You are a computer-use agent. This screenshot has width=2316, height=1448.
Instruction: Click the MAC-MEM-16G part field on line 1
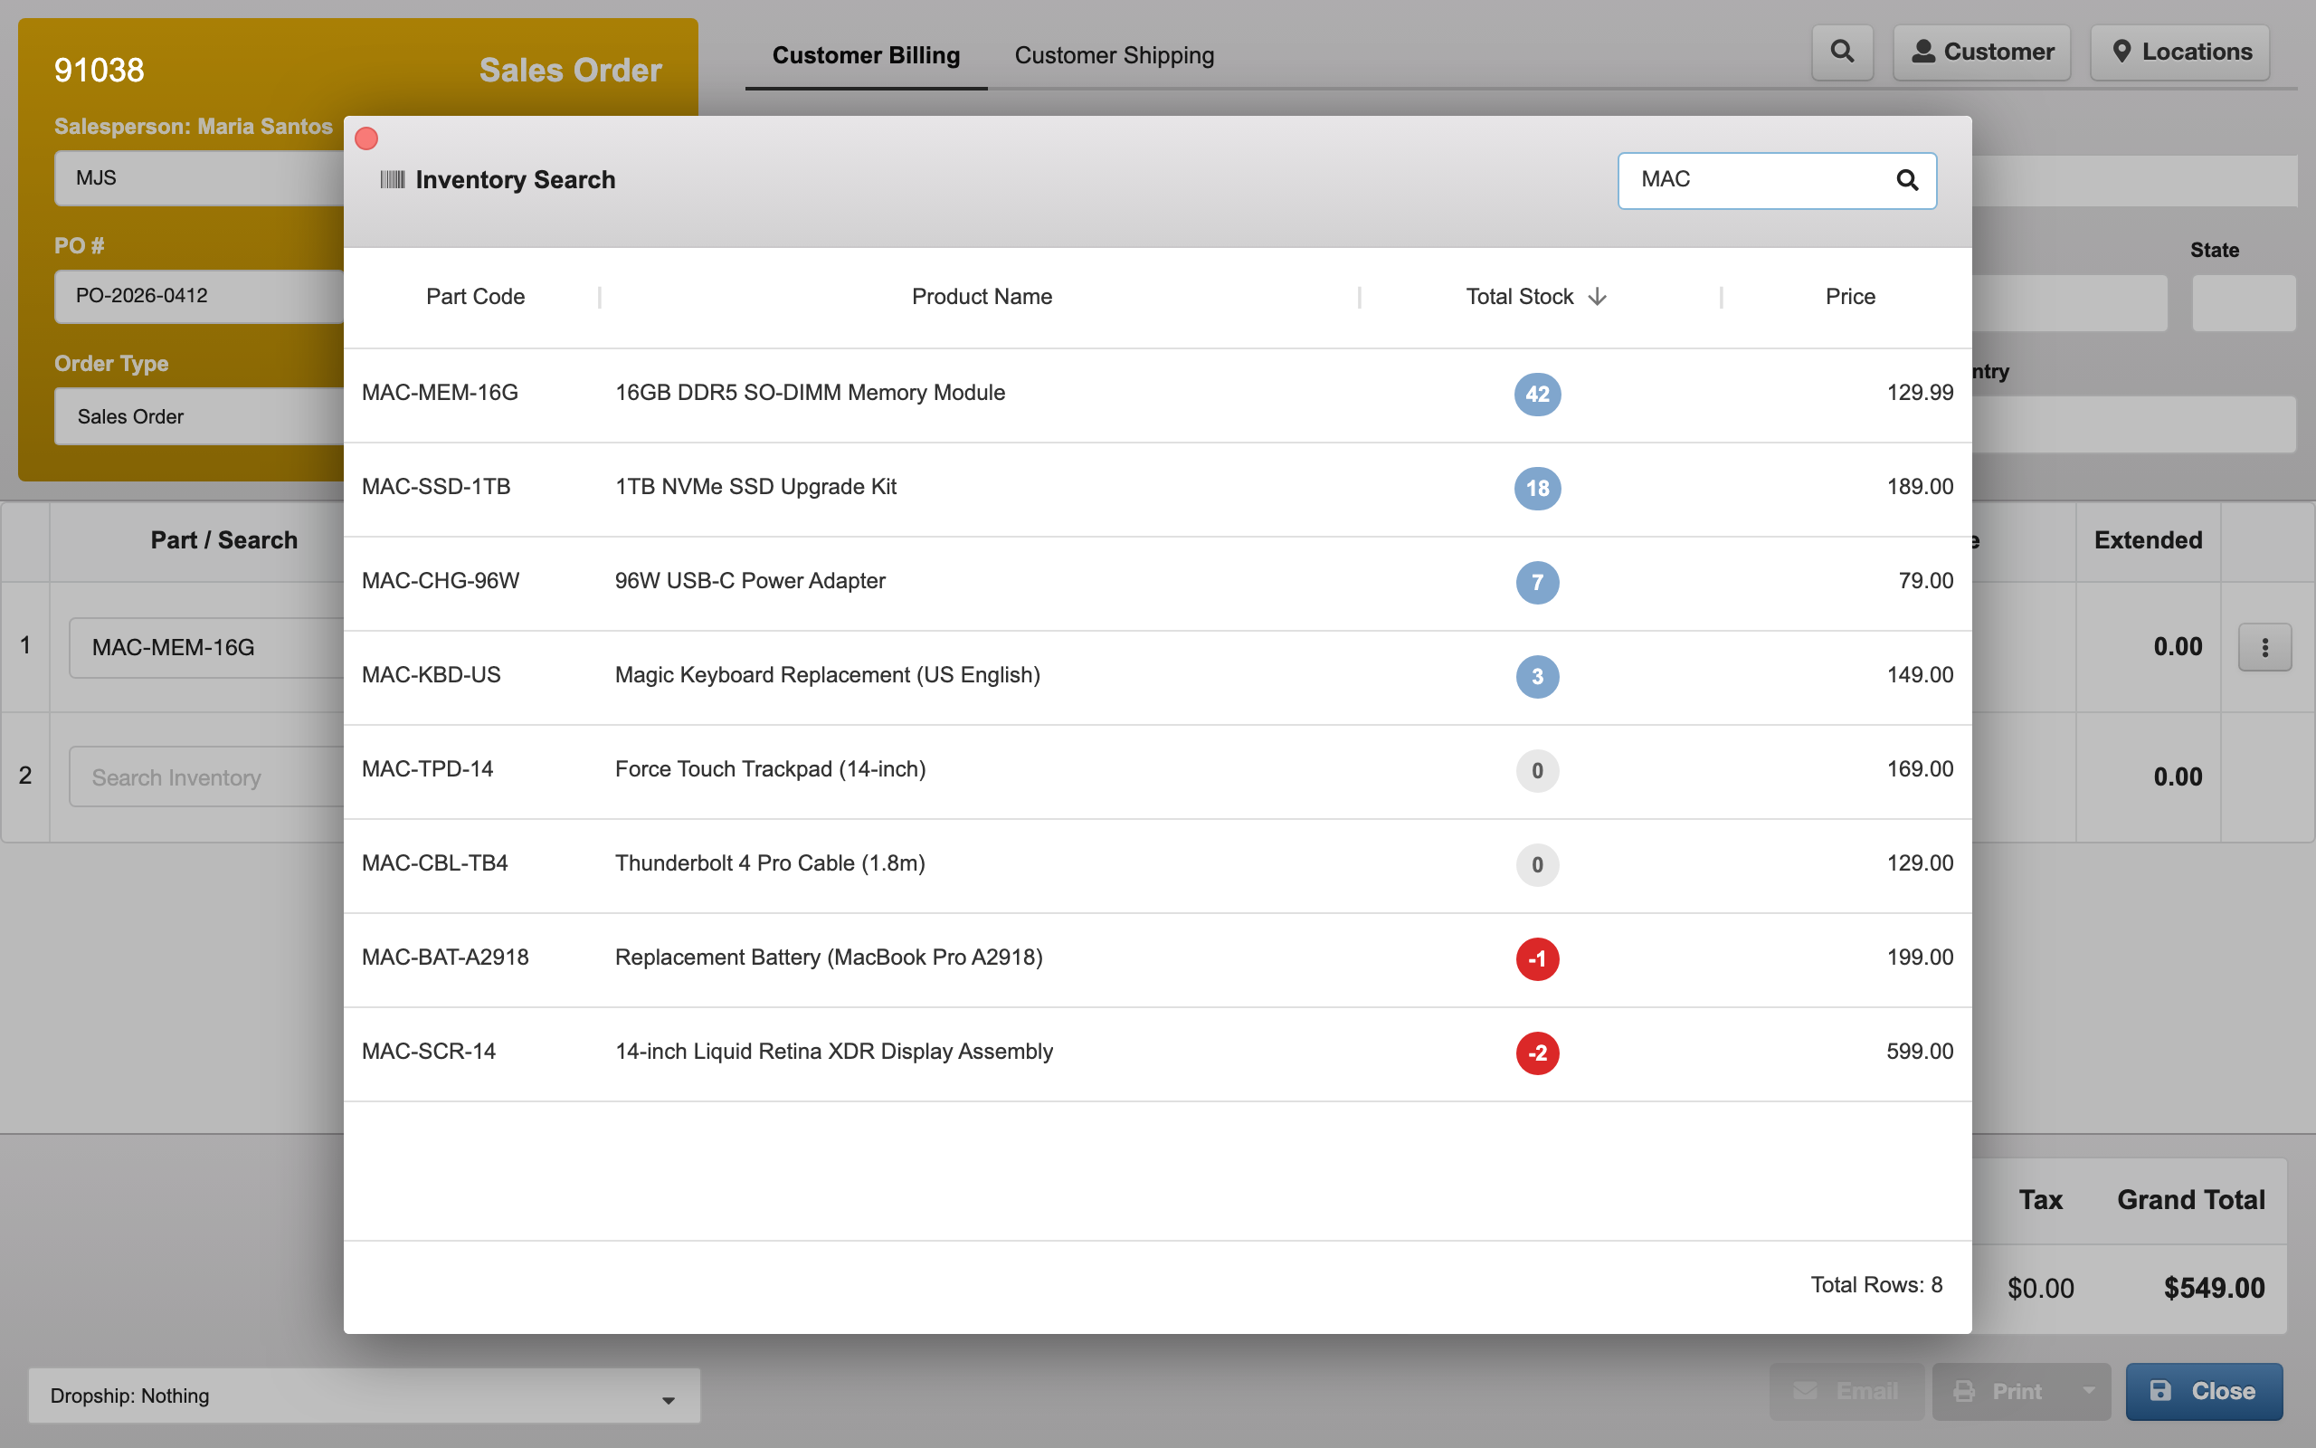205,647
